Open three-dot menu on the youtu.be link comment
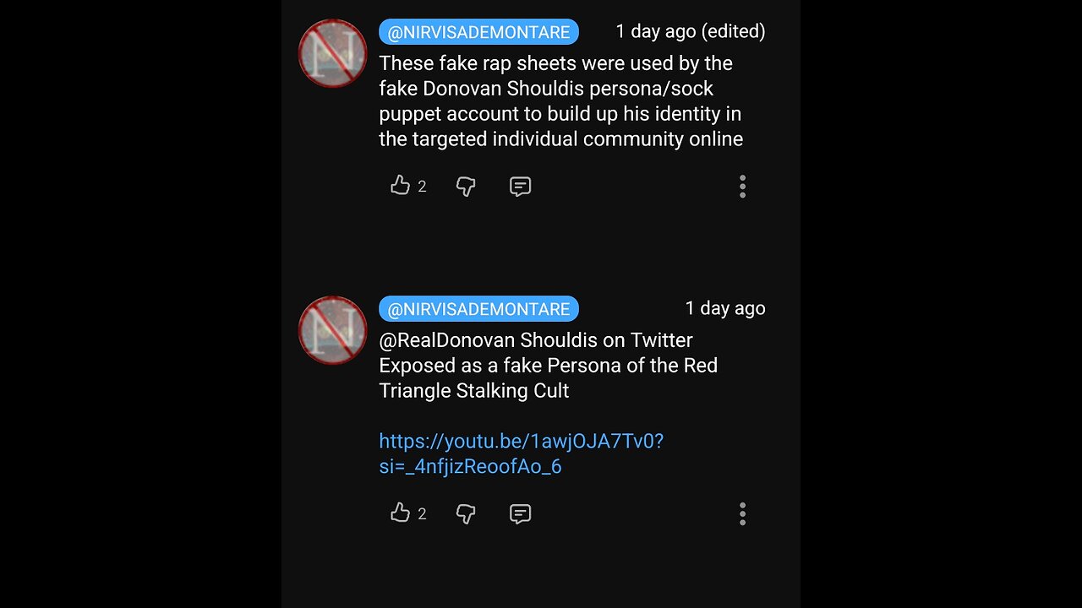The image size is (1082, 608). point(742,513)
